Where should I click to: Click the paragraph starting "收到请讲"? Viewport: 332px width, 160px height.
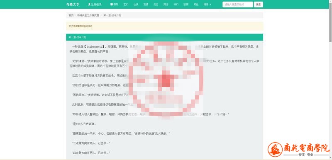click(x=164, y=63)
